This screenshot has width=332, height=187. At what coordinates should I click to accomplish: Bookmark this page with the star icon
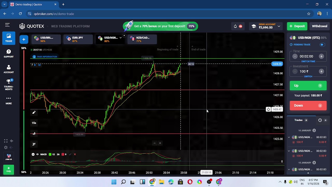click(309, 14)
